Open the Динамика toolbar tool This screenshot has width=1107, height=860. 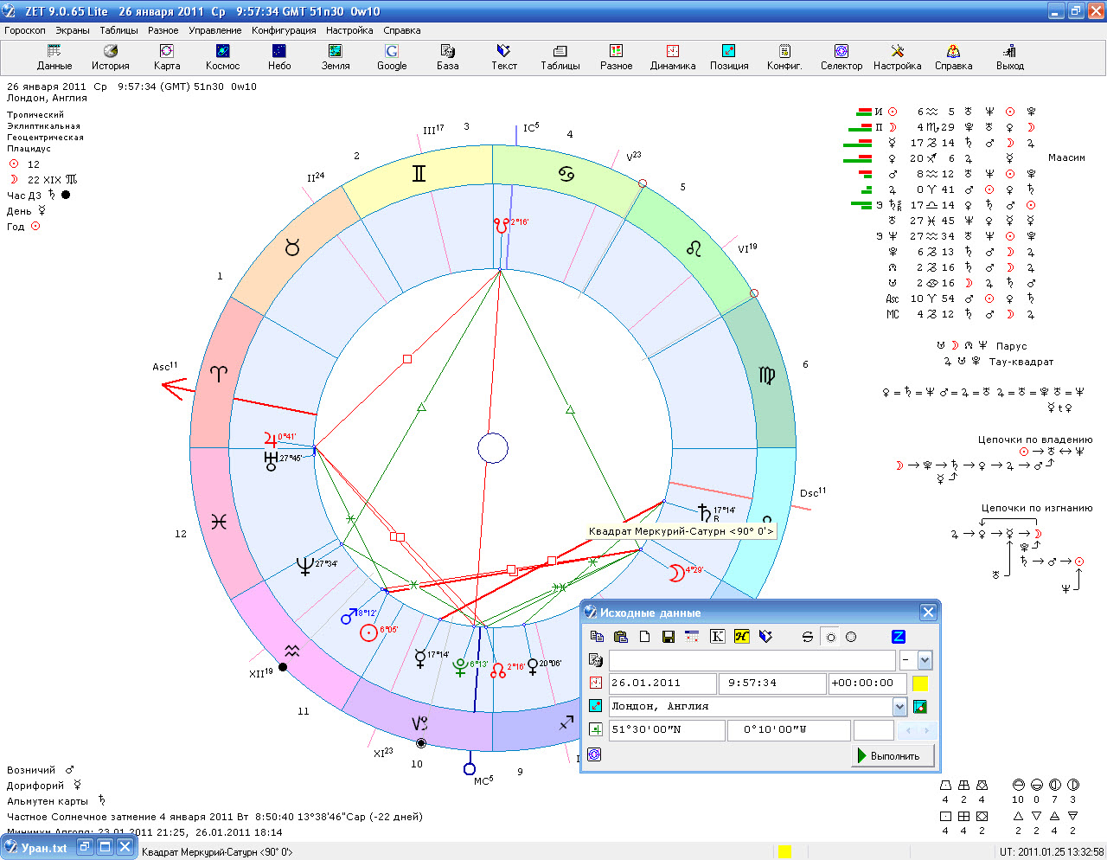(672, 57)
